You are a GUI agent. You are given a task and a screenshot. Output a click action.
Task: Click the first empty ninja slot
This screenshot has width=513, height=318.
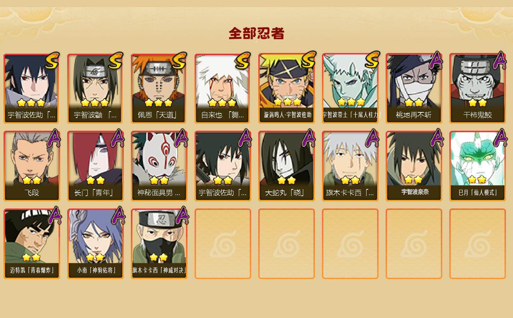tap(223, 244)
